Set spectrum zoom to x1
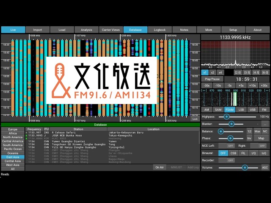 [x=205, y=72]
